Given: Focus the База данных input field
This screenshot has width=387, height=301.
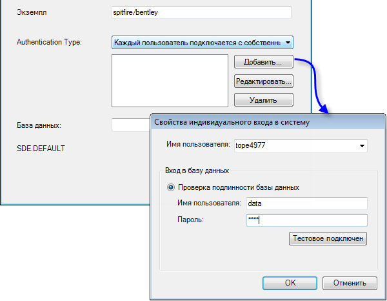Looking at the screenshot, I should (x=130, y=125).
